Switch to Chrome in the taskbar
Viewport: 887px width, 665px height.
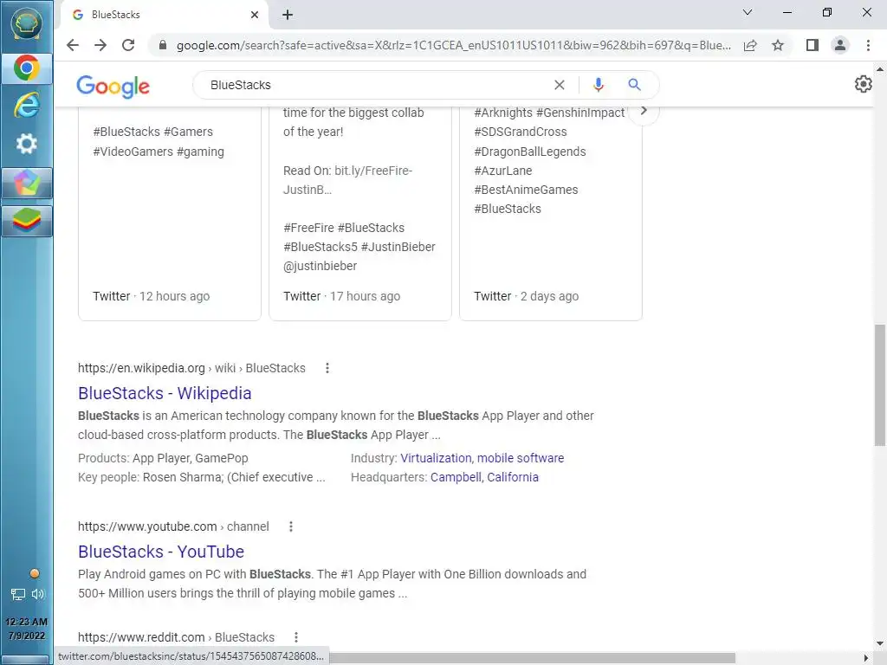[27, 69]
